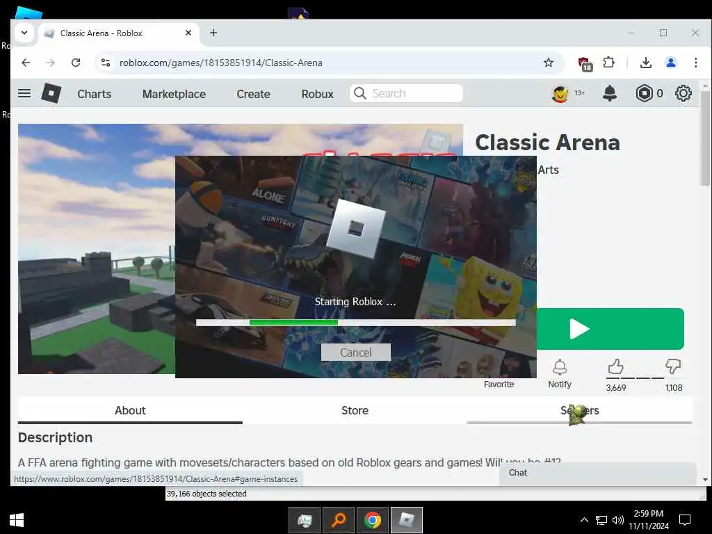Click the Favorite label

(499, 384)
